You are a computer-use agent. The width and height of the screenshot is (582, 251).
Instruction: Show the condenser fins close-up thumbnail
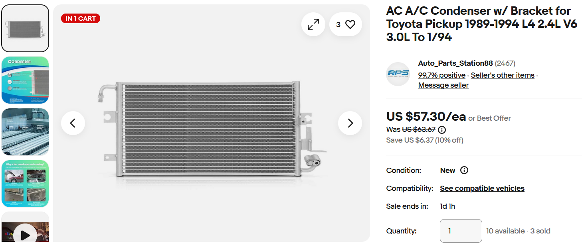tap(25, 132)
